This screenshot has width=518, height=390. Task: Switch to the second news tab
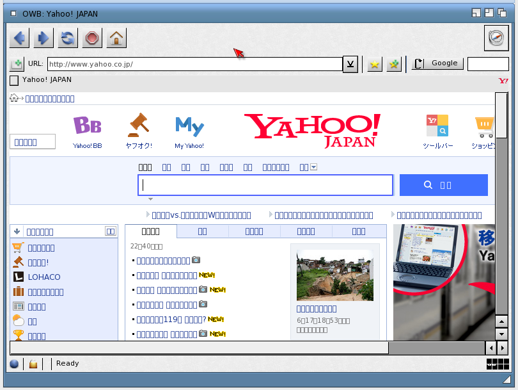pyautogui.click(x=202, y=231)
